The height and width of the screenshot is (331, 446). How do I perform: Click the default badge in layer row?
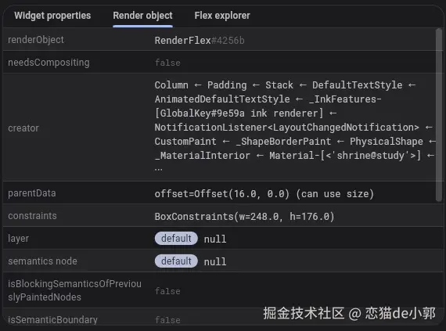point(176,239)
